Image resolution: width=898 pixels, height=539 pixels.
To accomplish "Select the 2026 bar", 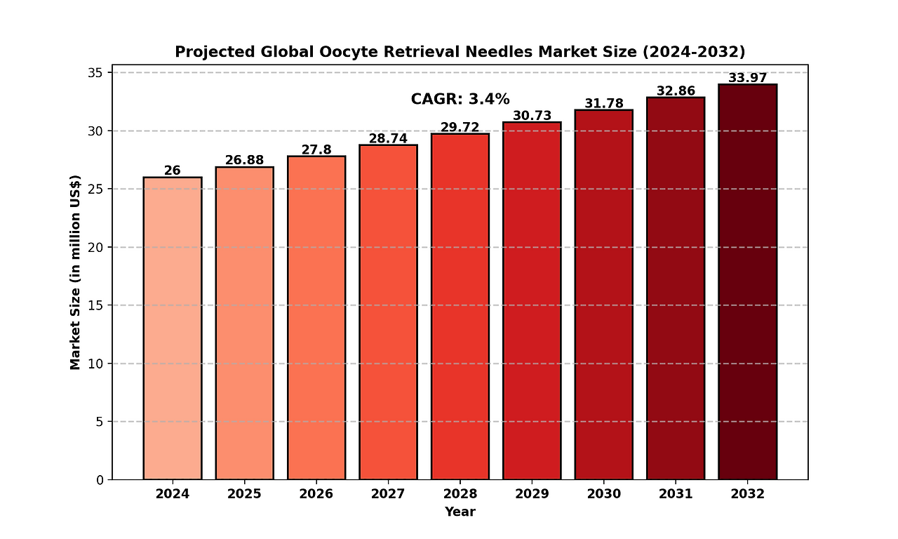I will point(316,318).
